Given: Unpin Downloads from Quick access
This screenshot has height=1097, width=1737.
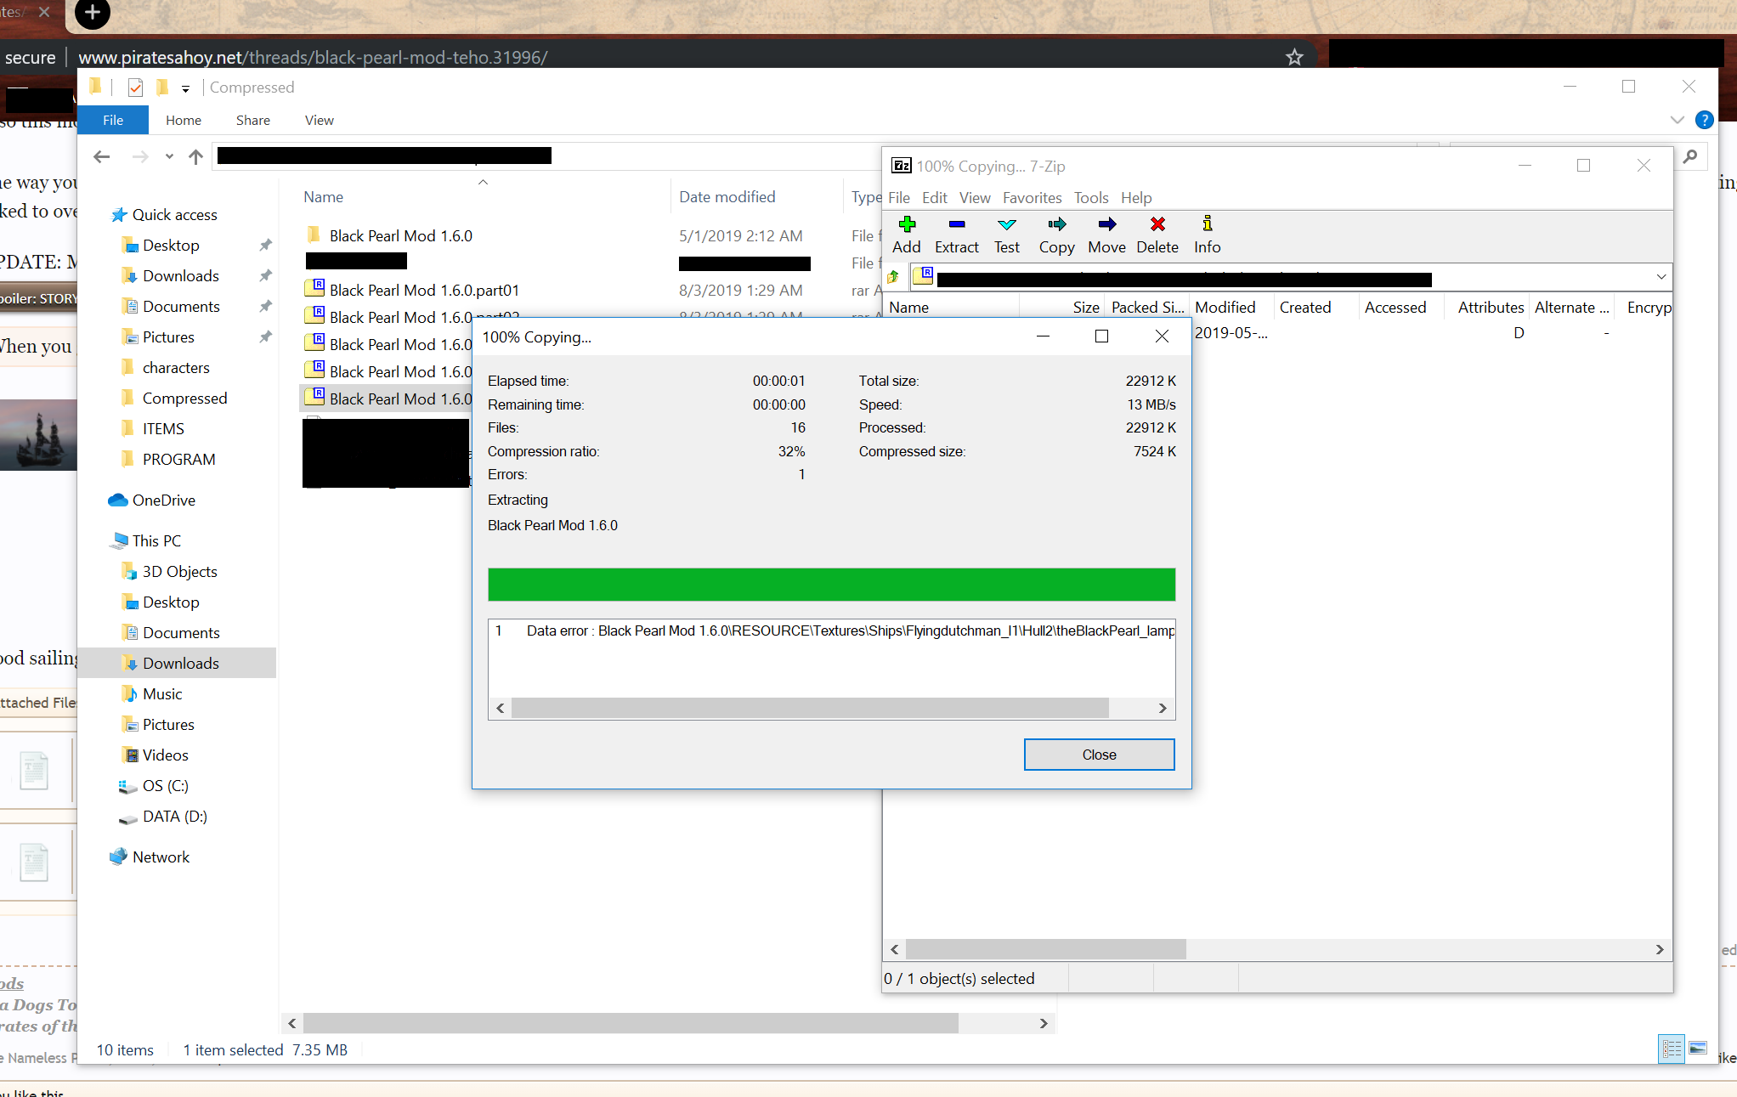Looking at the screenshot, I should click(265, 275).
